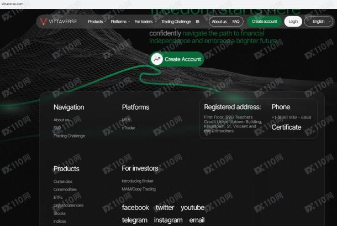Open Trading Challenge footer link

click(69, 136)
